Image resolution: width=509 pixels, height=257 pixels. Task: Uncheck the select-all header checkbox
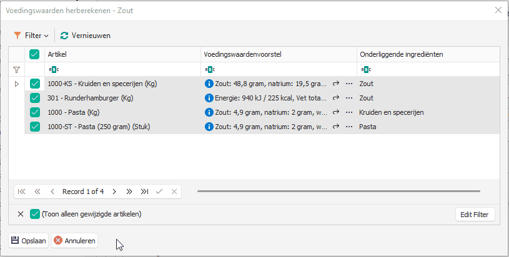point(34,54)
